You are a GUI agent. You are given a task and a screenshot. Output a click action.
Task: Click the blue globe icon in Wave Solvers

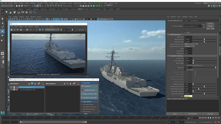[x=32, y=84]
